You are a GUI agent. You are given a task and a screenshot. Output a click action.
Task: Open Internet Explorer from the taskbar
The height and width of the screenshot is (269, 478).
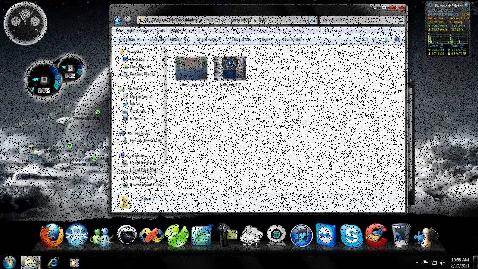coord(53,263)
